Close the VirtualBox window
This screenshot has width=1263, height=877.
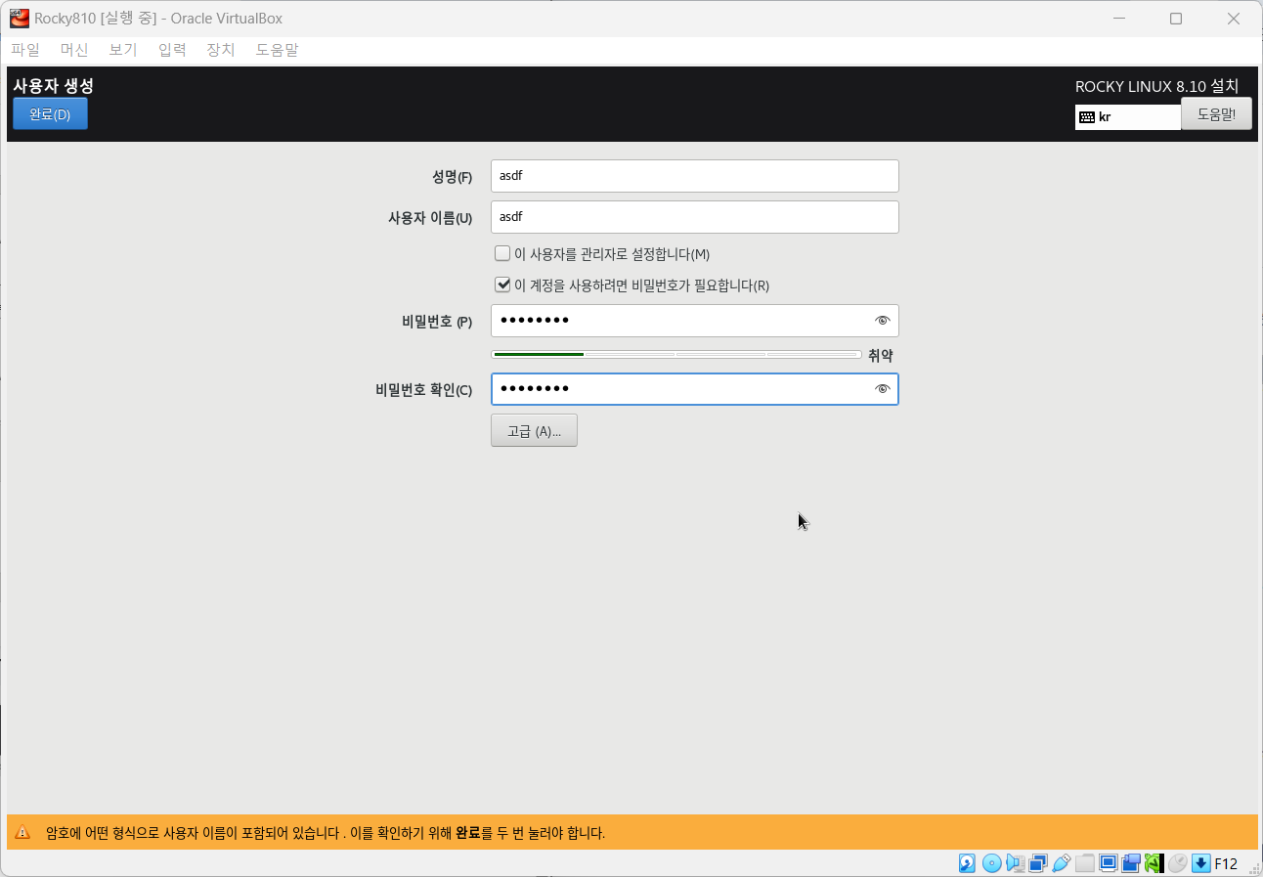point(1233,19)
